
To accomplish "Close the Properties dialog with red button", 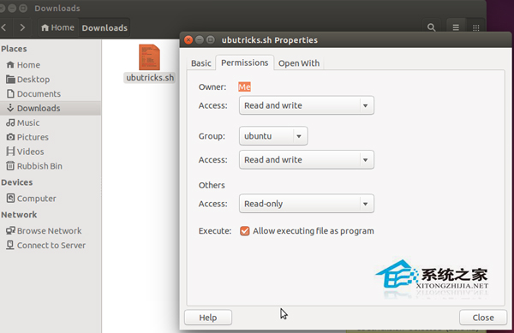I will point(188,40).
